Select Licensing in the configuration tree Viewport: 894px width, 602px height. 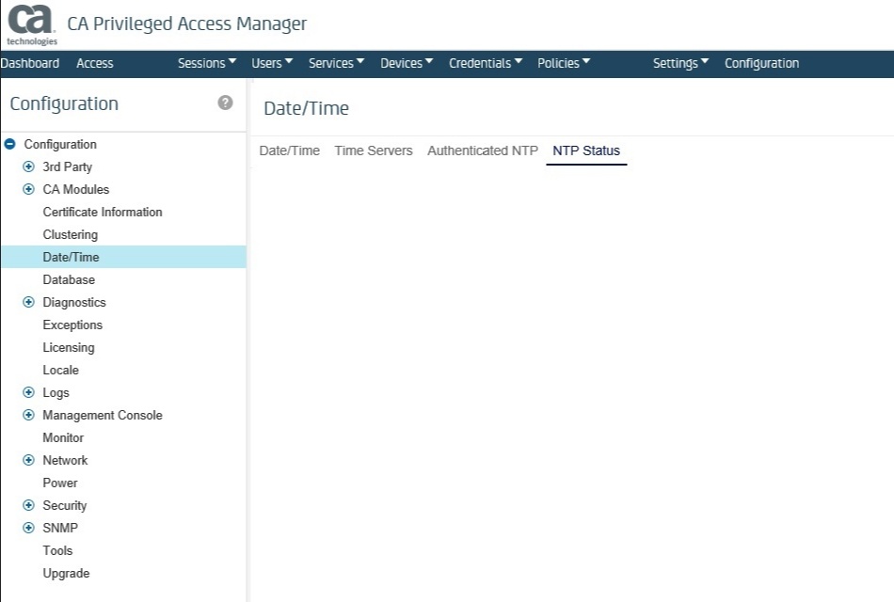69,347
